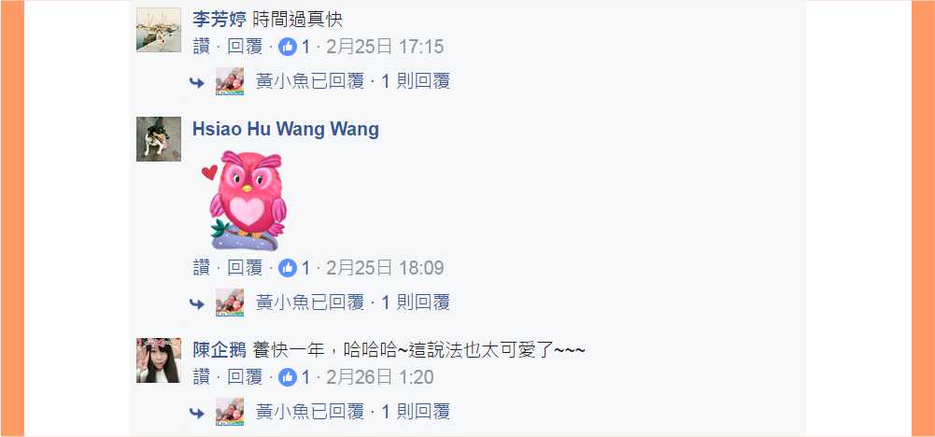This screenshot has width=935, height=437.
Task: Expand 1 則回覆 under 李芳婷's comment
Action: pyautogui.click(x=416, y=81)
